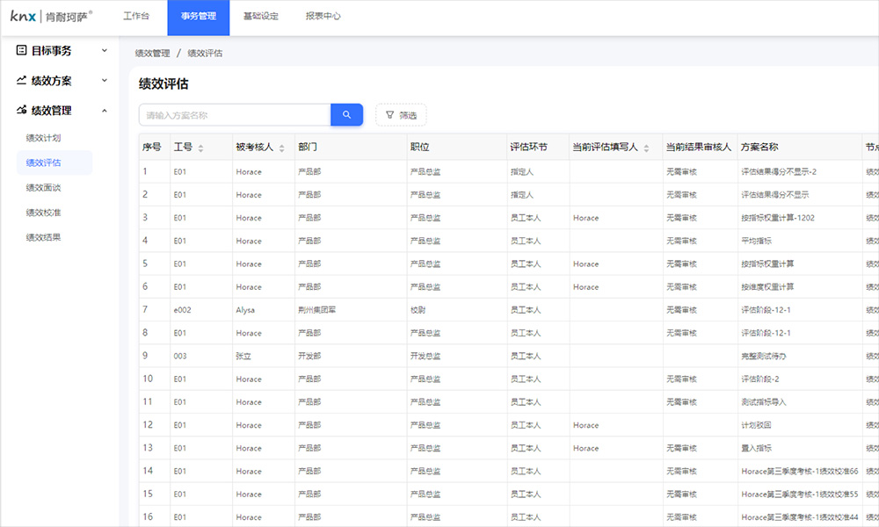Sort by 当前评估填写人 column arrows

coord(646,148)
